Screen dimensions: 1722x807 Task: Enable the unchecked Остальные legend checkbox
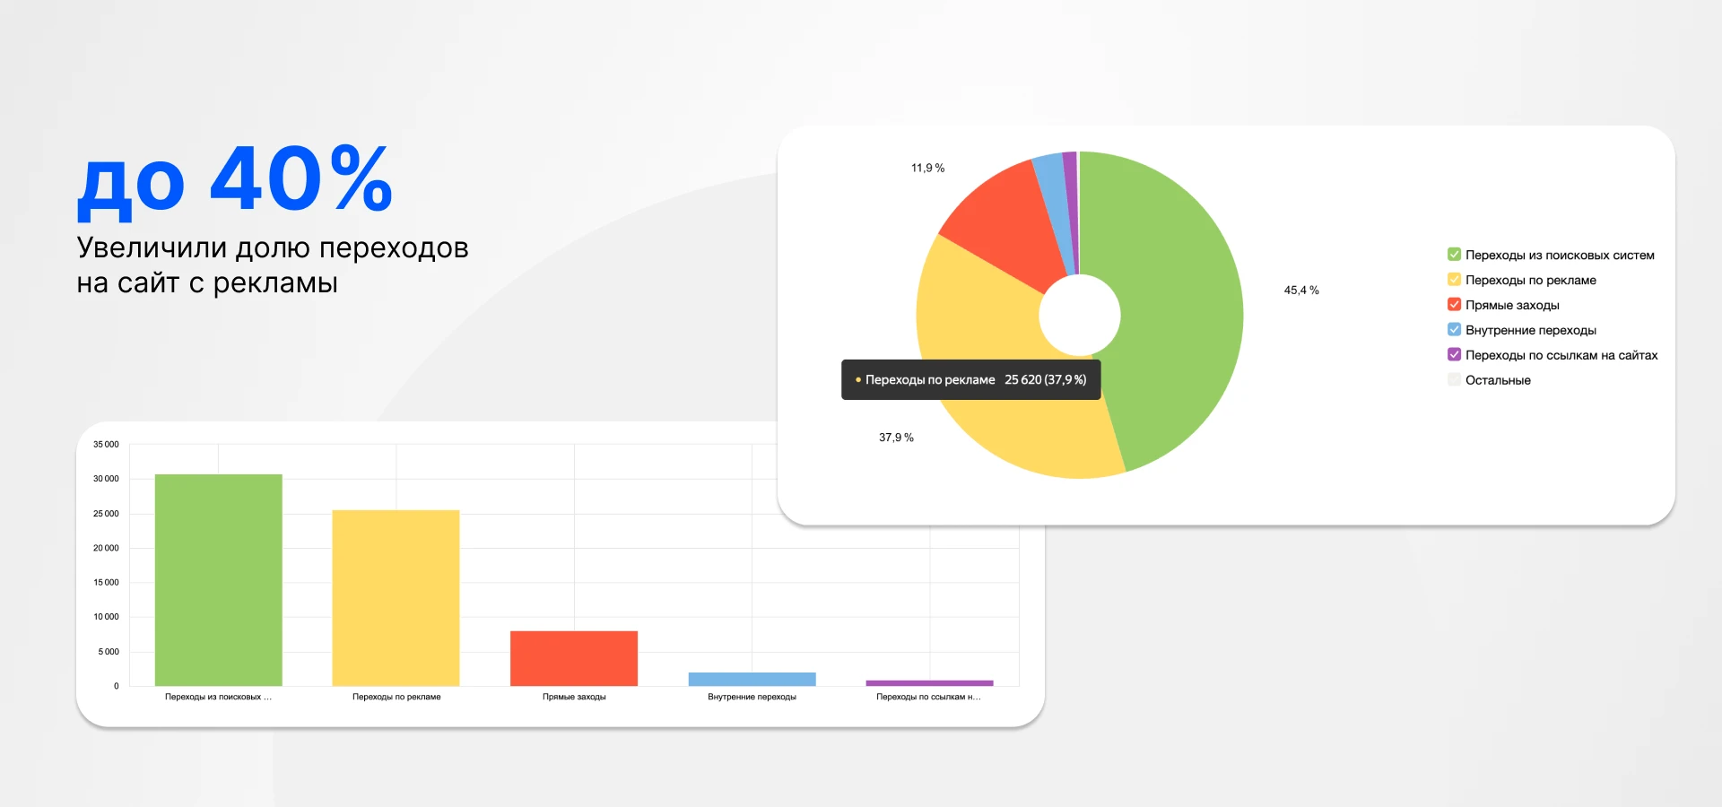point(1454,380)
